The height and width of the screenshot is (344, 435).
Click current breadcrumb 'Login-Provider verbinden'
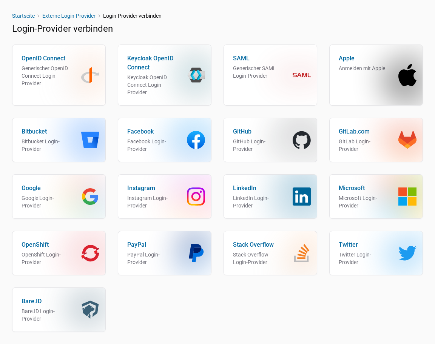pyautogui.click(x=132, y=16)
